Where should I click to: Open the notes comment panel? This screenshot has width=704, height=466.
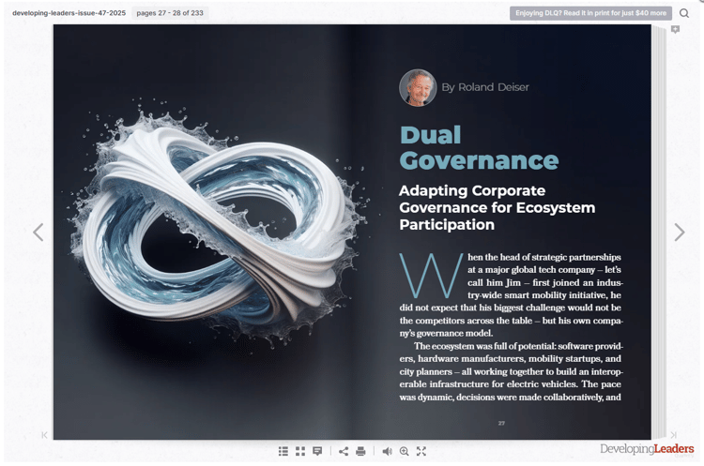[x=317, y=451]
